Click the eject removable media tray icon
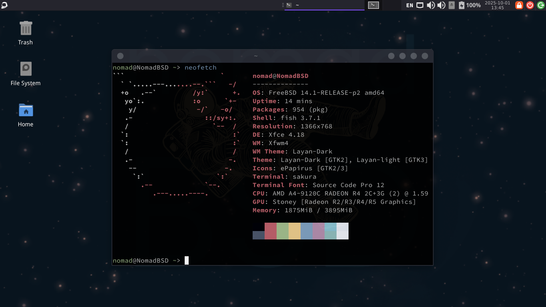The width and height of the screenshot is (546, 307). point(452,5)
